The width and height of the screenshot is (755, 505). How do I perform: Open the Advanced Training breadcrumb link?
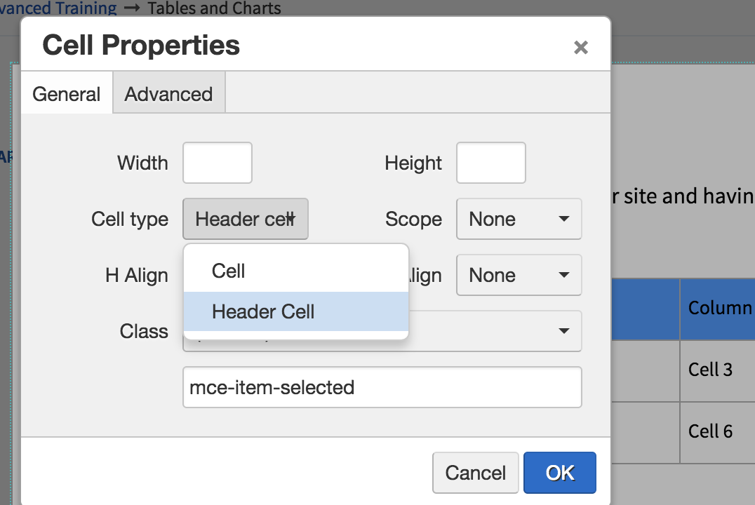[x=58, y=8]
